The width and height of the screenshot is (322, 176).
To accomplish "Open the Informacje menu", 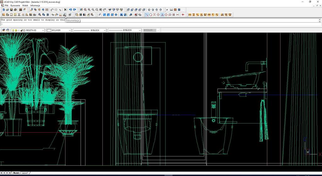I will pos(35,6).
